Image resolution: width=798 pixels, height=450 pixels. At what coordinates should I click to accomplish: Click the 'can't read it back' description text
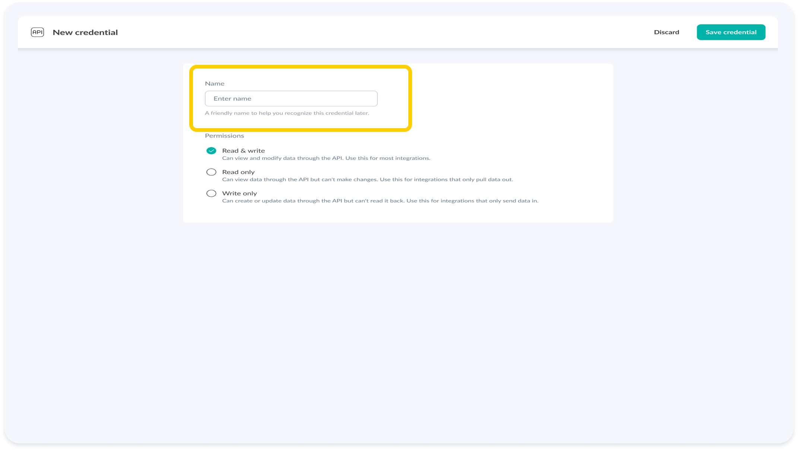point(380,201)
